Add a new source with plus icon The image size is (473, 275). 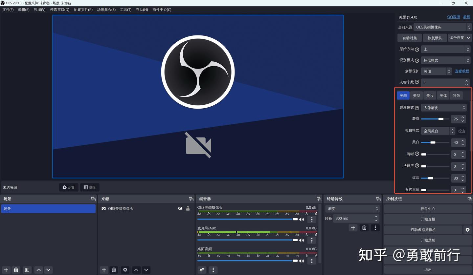coord(104,270)
